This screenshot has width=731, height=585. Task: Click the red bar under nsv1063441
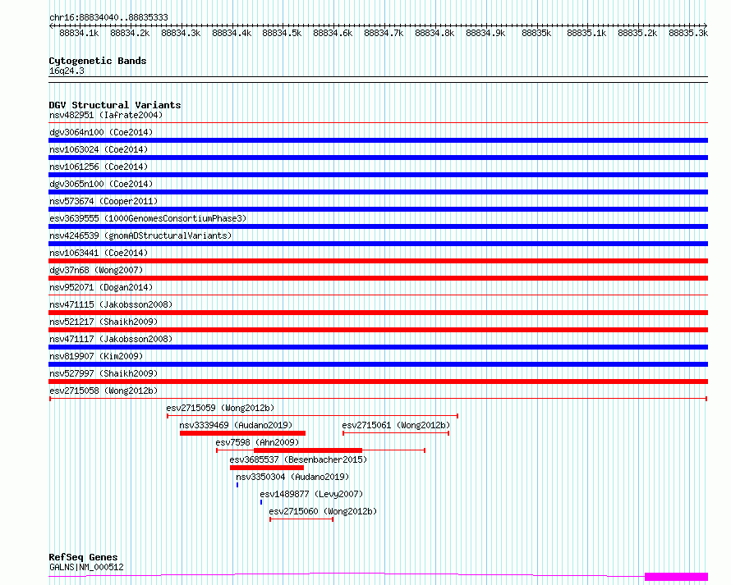click(x=378, y=261)
